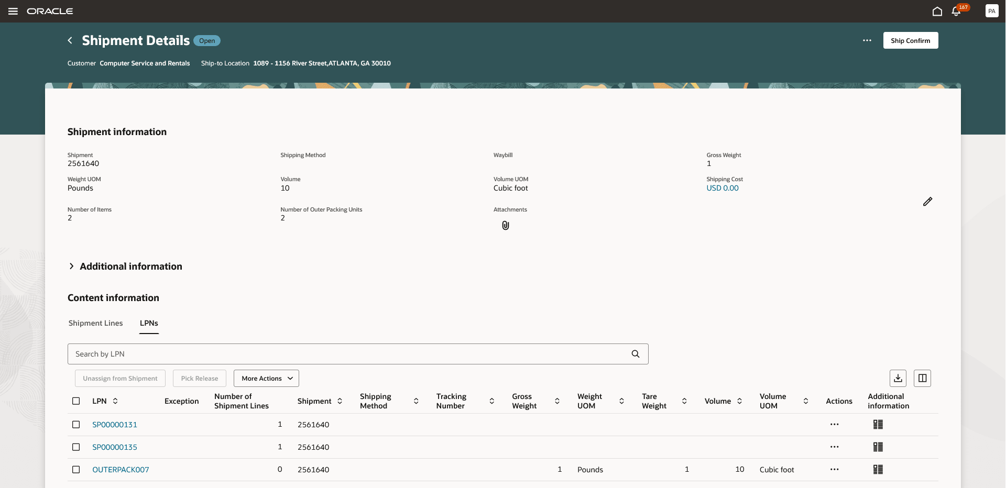Click the Number of Shipment Lines header

pos(242,401)
